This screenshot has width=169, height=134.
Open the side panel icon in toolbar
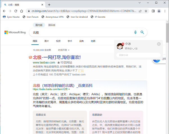coord(153,11)
